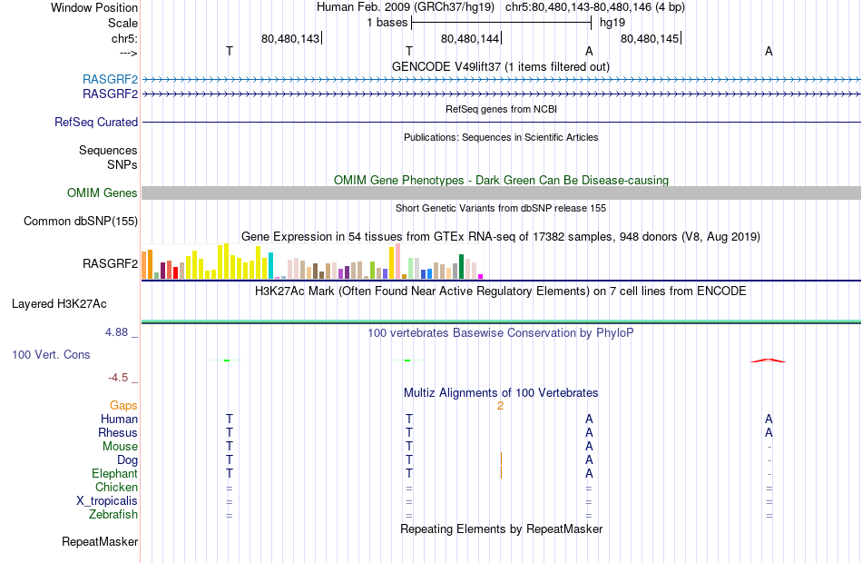
Task: Click the SNPs publications label
Action: [x=122, y=165]
